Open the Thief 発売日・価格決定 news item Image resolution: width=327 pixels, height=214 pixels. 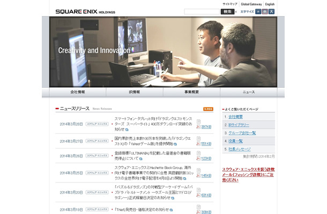point(142,210)
